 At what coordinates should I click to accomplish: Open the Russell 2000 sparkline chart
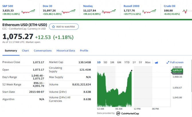150,12
